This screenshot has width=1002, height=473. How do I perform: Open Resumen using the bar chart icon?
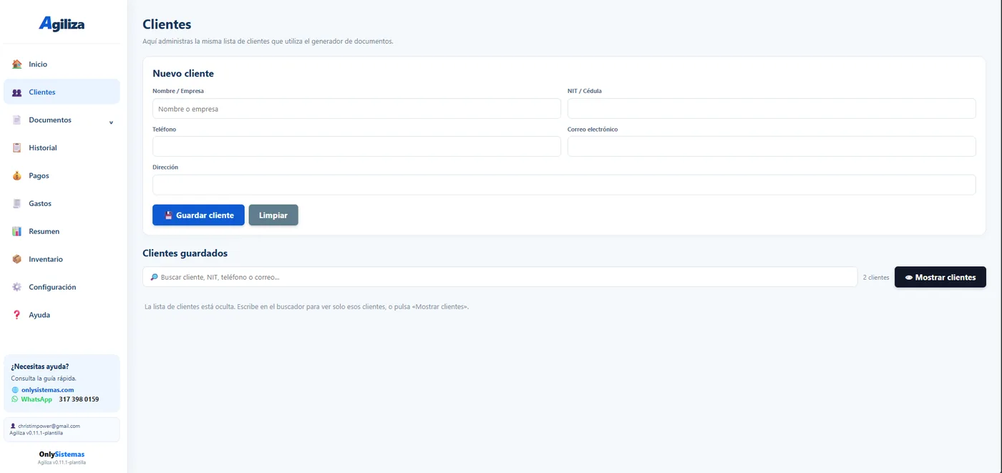[17, 232]
